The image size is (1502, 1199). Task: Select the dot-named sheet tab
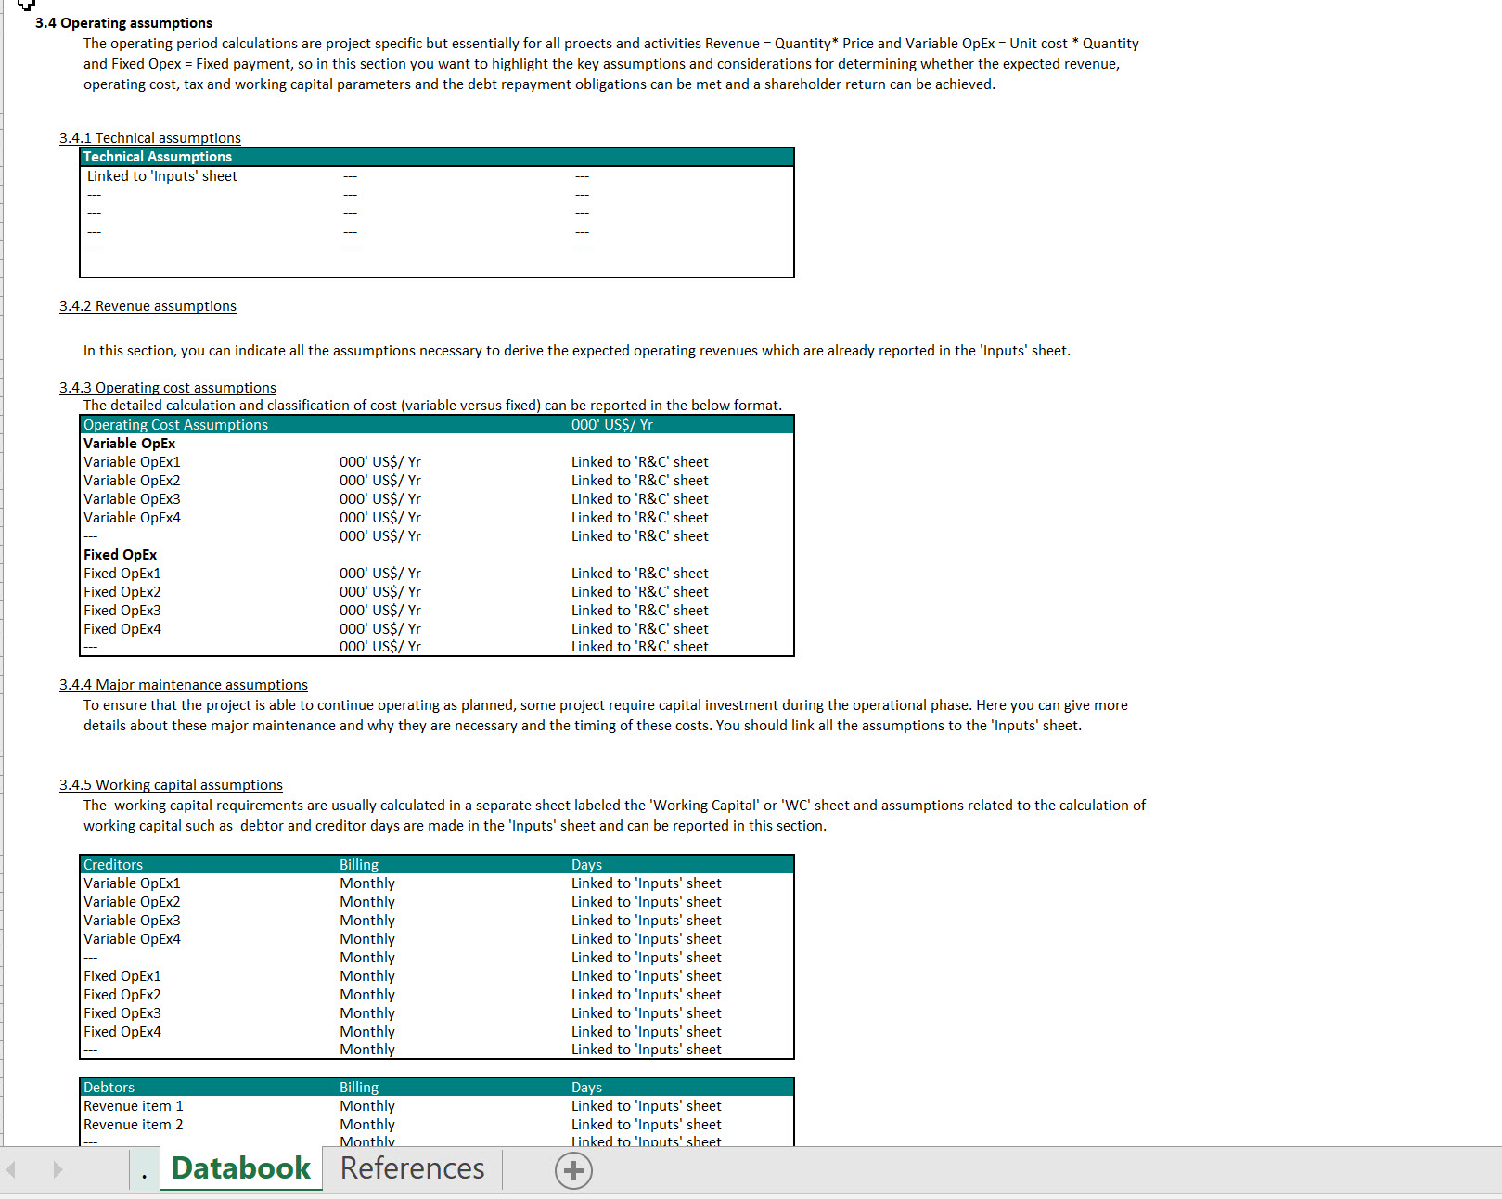[144, 1170]
